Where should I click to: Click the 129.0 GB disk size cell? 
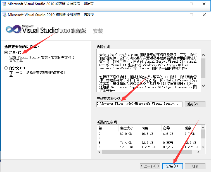[x=127, y=147]
